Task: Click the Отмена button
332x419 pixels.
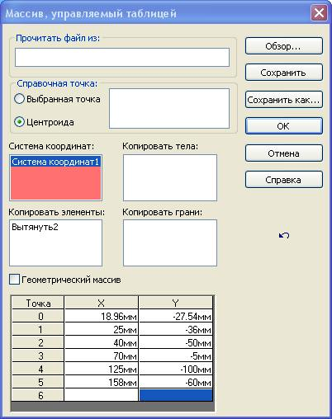Action: tap(283, 153)
